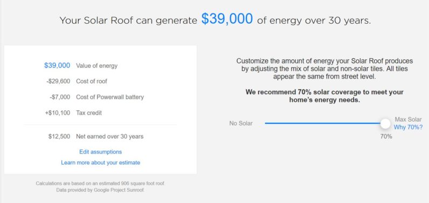Click Learn more about your estimate
Screen dimensions: 429x203
pyautogui.click(x=100, y=163)
